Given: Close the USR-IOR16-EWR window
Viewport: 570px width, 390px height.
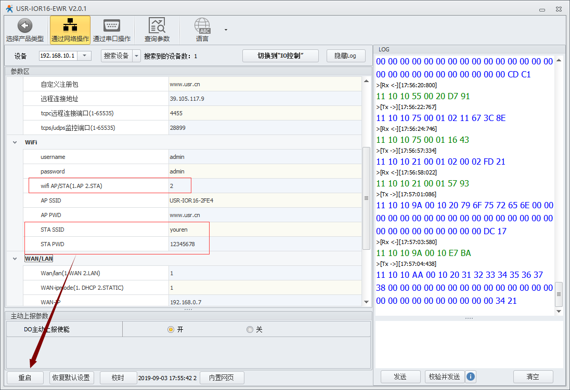Looking at the screenshot, I should (559, 9).
